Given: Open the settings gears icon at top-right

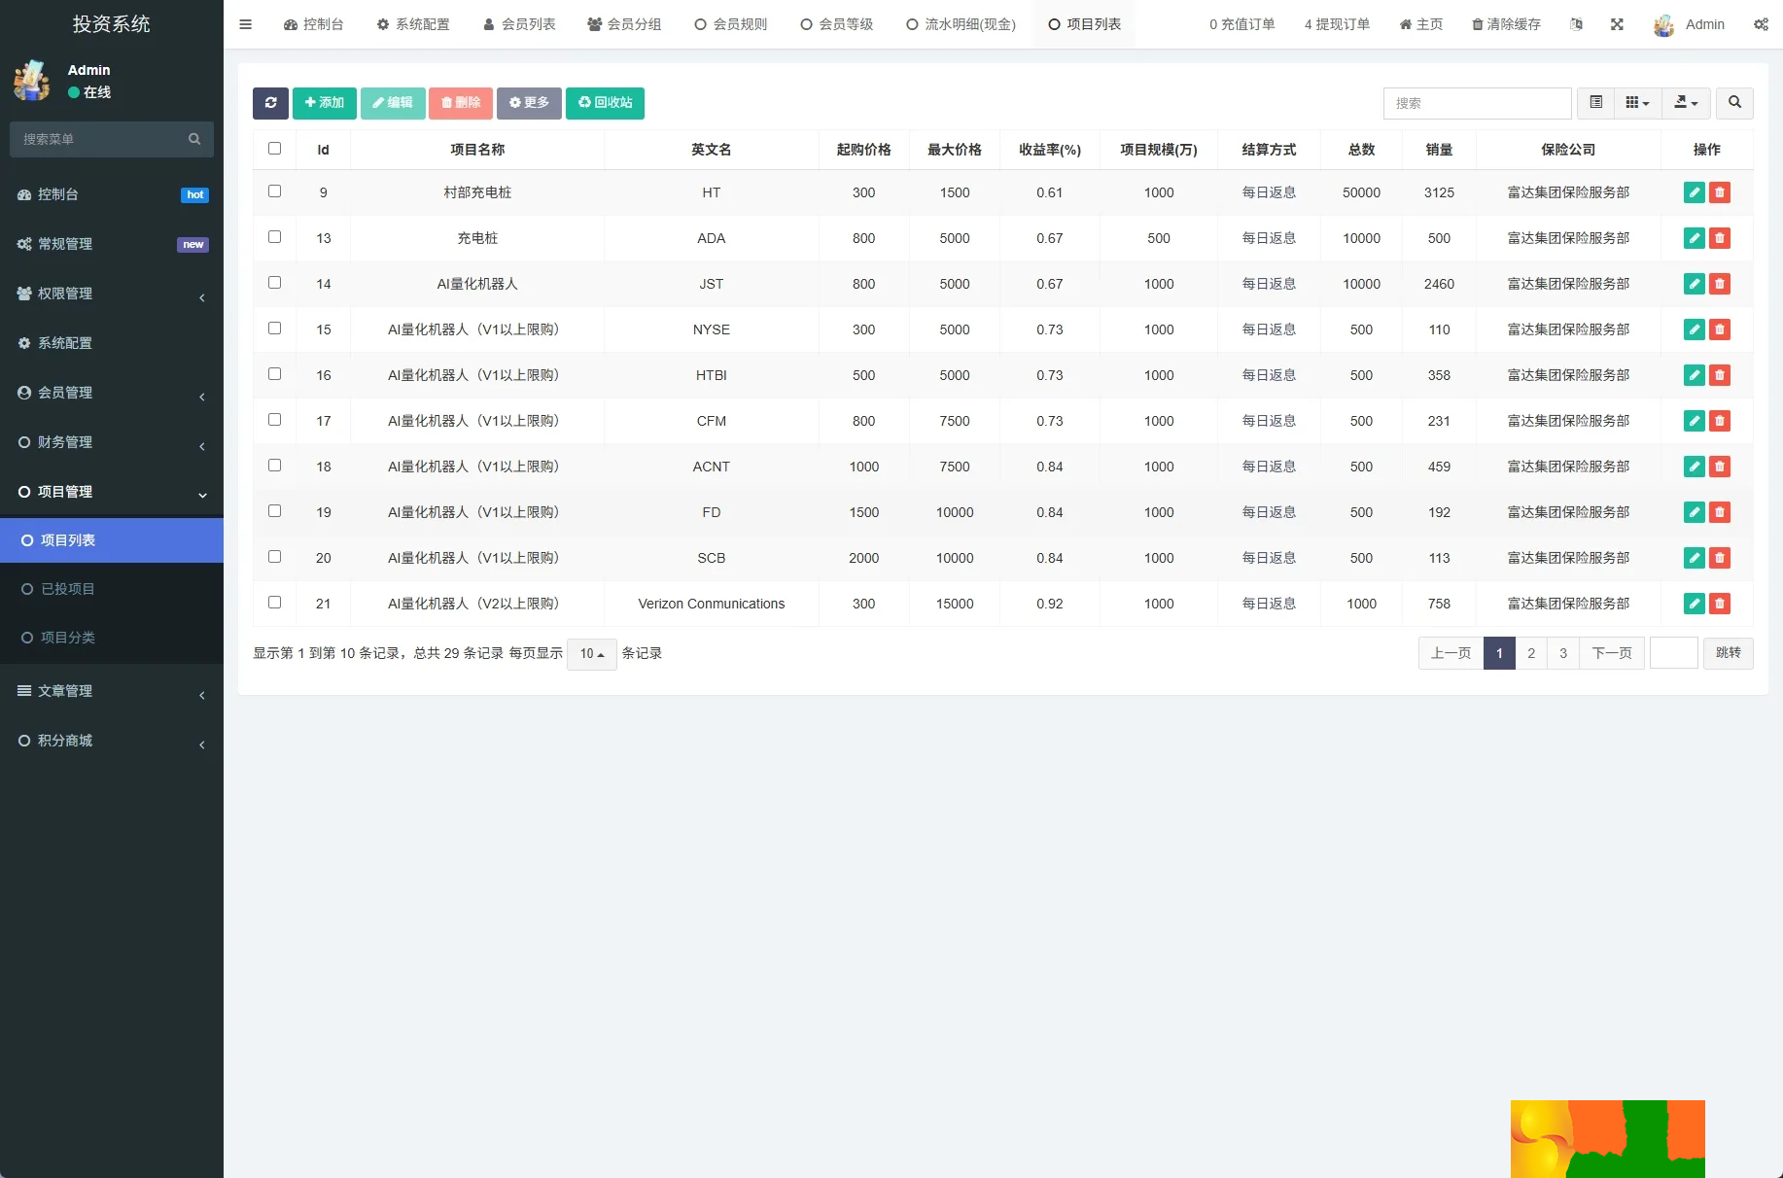Looking at the screenshot, I should (1761, 24).
